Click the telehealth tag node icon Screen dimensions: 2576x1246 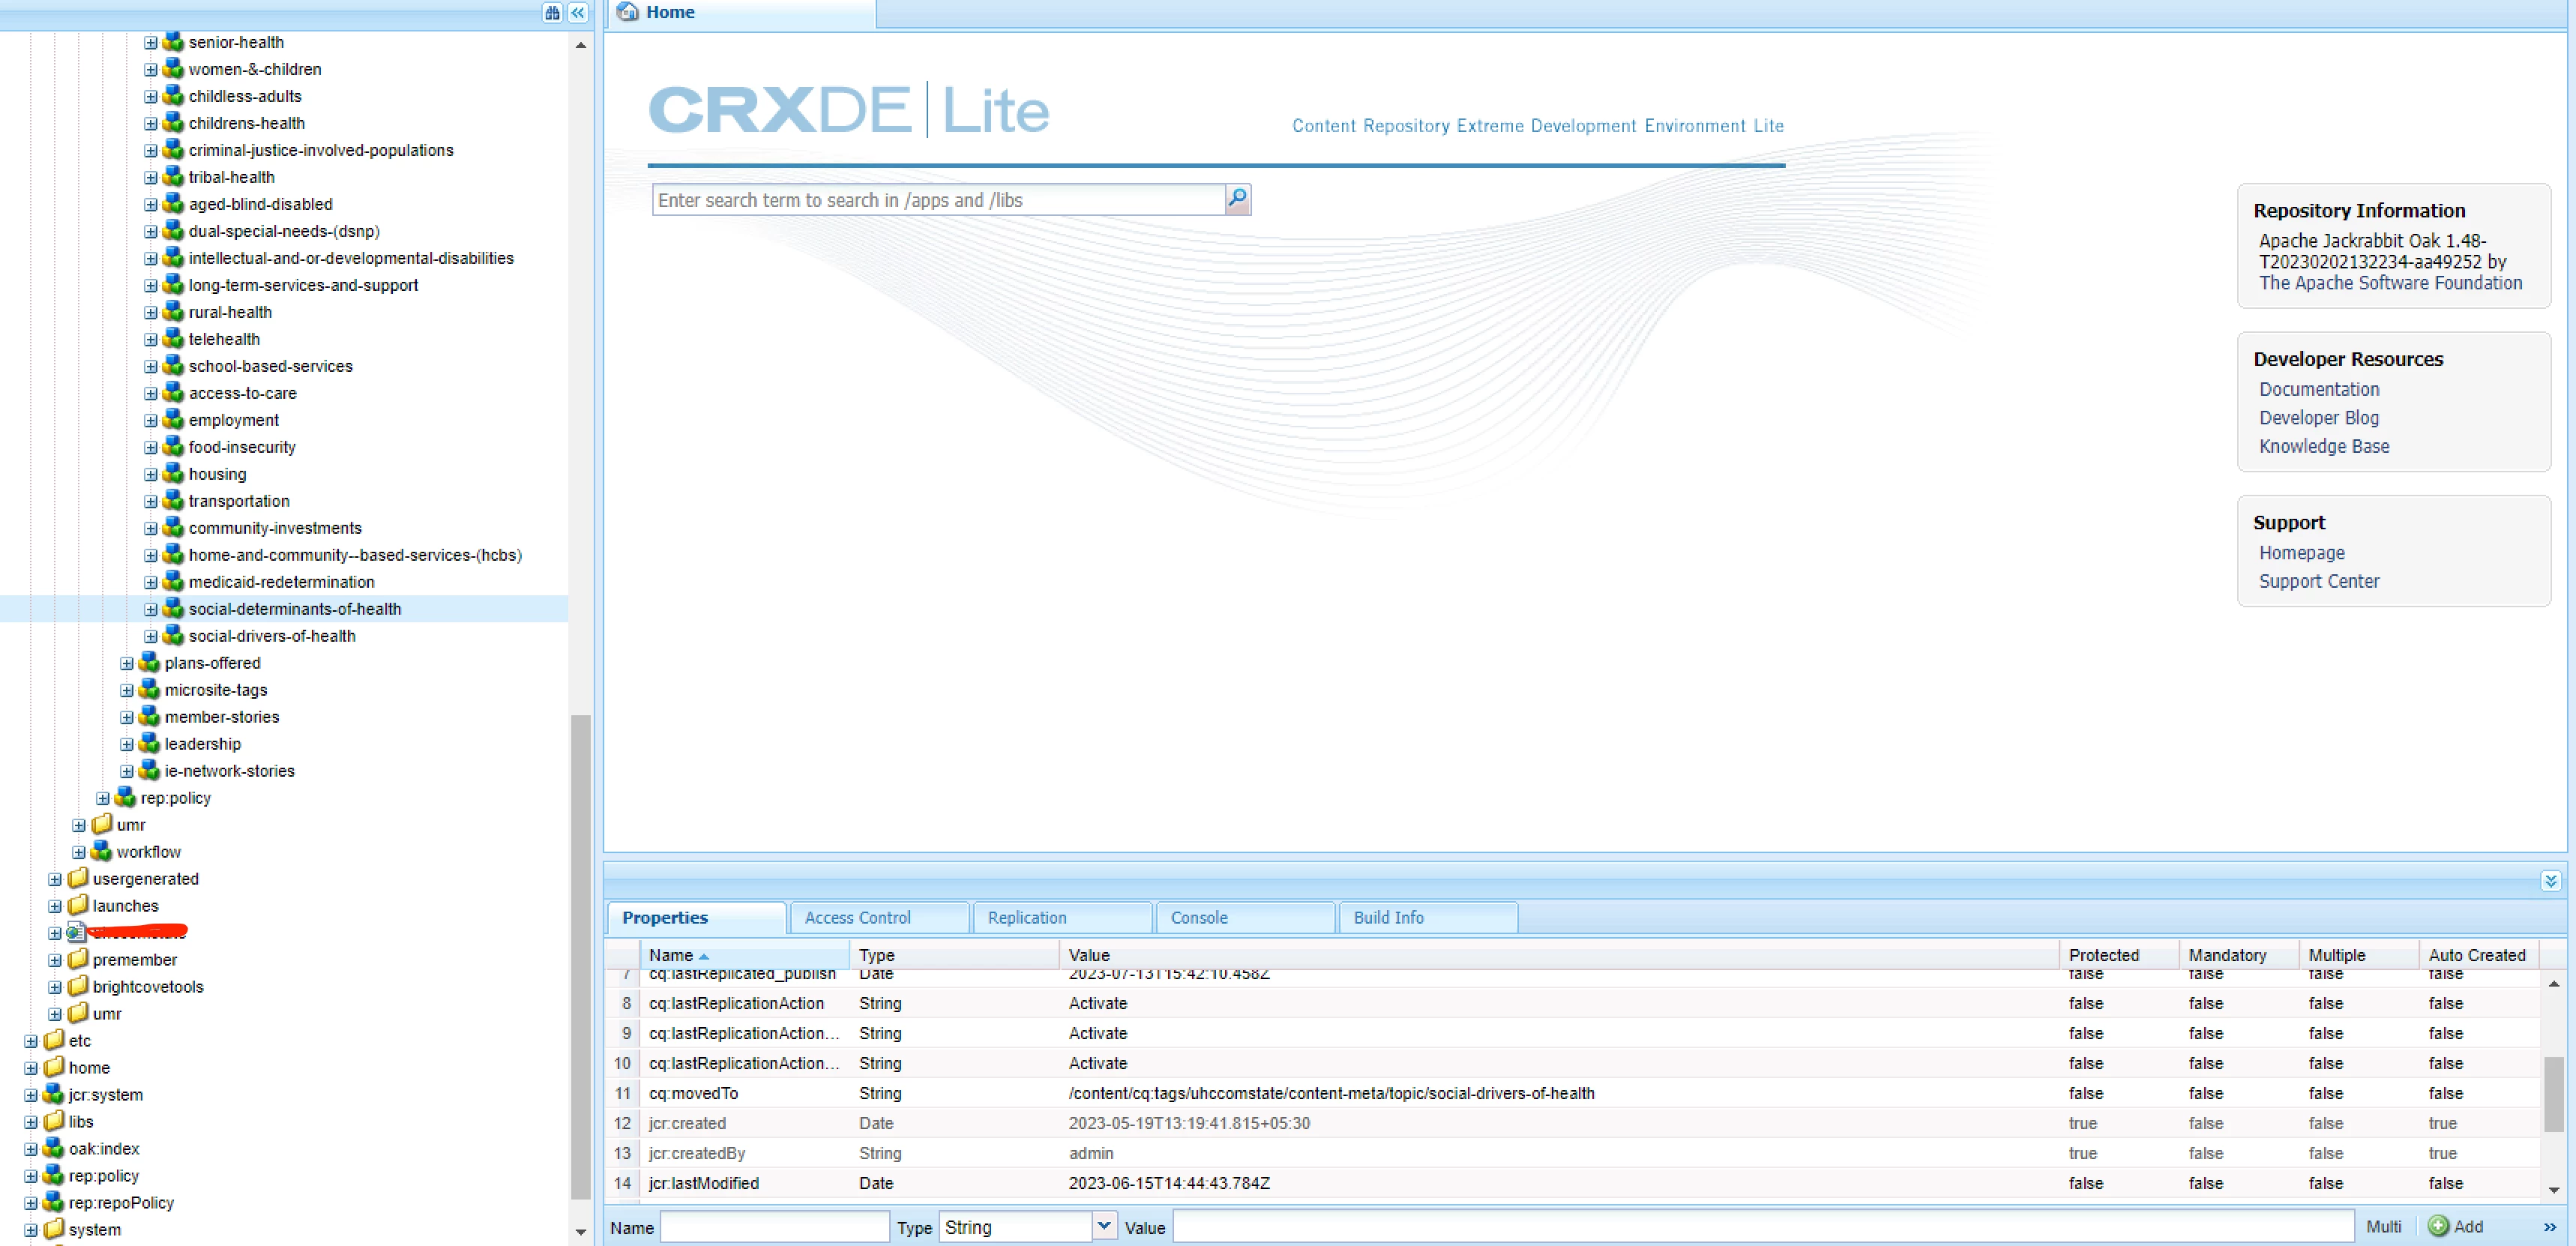click(x=173, y=339)
